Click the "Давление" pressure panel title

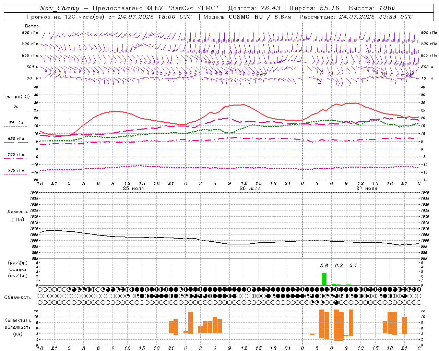pos(18,211)
